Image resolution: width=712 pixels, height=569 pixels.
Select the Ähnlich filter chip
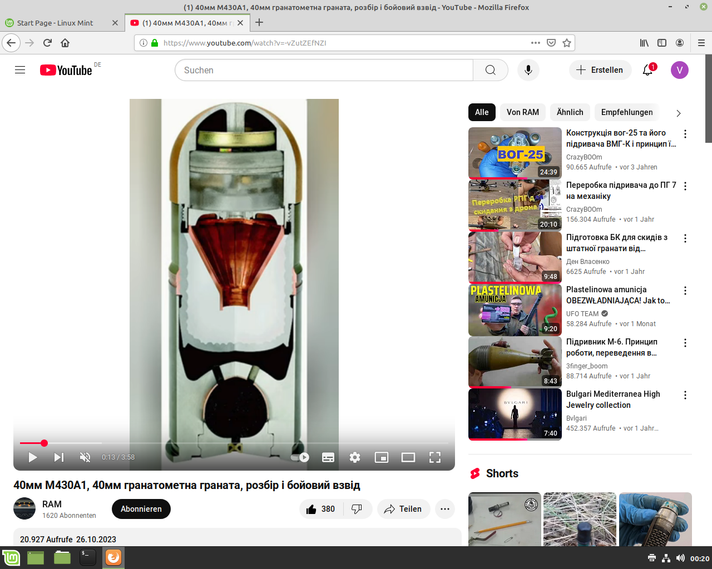(570, 112)
